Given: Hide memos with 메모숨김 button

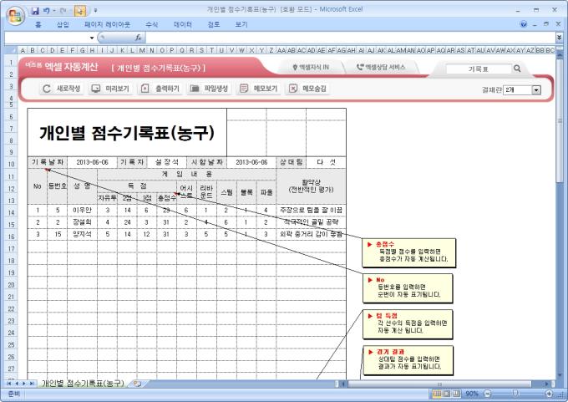Looking at the screenshot, I should [307, 89].
